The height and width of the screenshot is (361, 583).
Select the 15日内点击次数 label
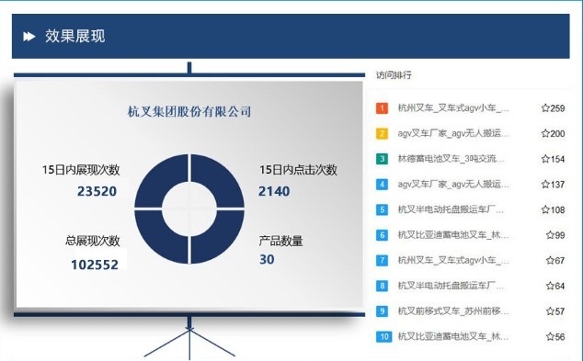click(298, 170)
